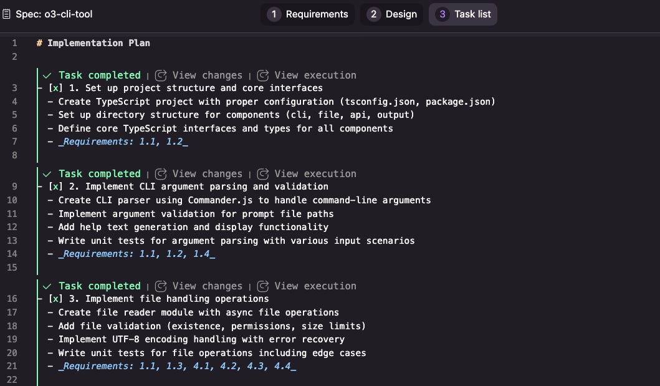Select the Task list tab
This screenshot has width=660, height=386.
click(463, 14)
